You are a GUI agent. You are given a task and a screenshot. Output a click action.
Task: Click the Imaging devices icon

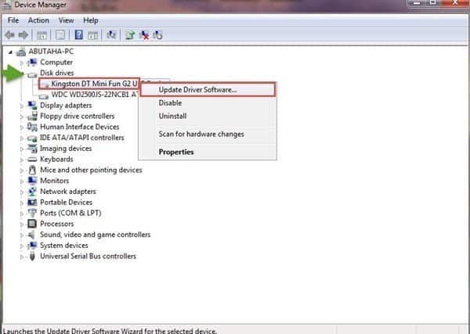tap(32, 149)
